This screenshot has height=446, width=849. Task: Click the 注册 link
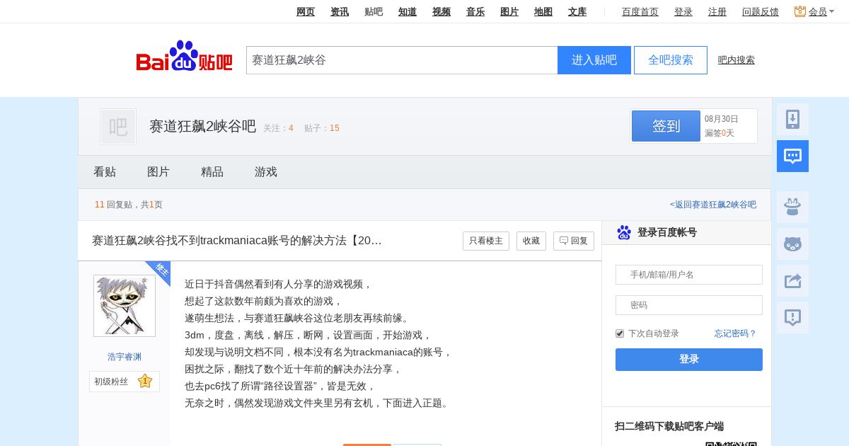click(717, 11)
